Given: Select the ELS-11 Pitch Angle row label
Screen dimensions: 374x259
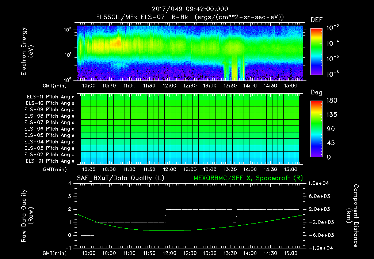Looking at the screenshot, I should [50, 97].
